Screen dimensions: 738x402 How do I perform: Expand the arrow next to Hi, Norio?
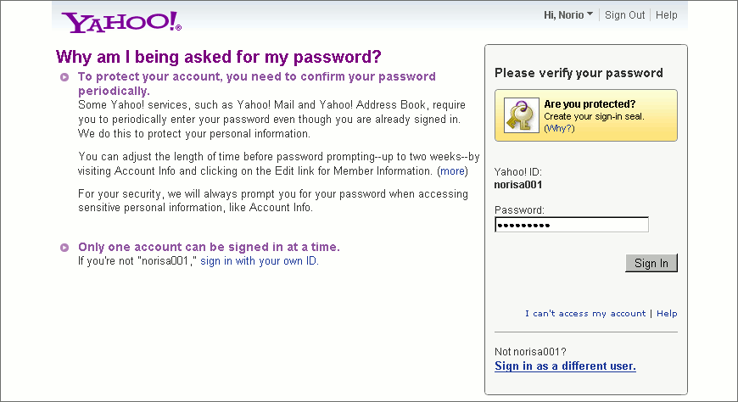pyautogui.click(x=590, y=14)
